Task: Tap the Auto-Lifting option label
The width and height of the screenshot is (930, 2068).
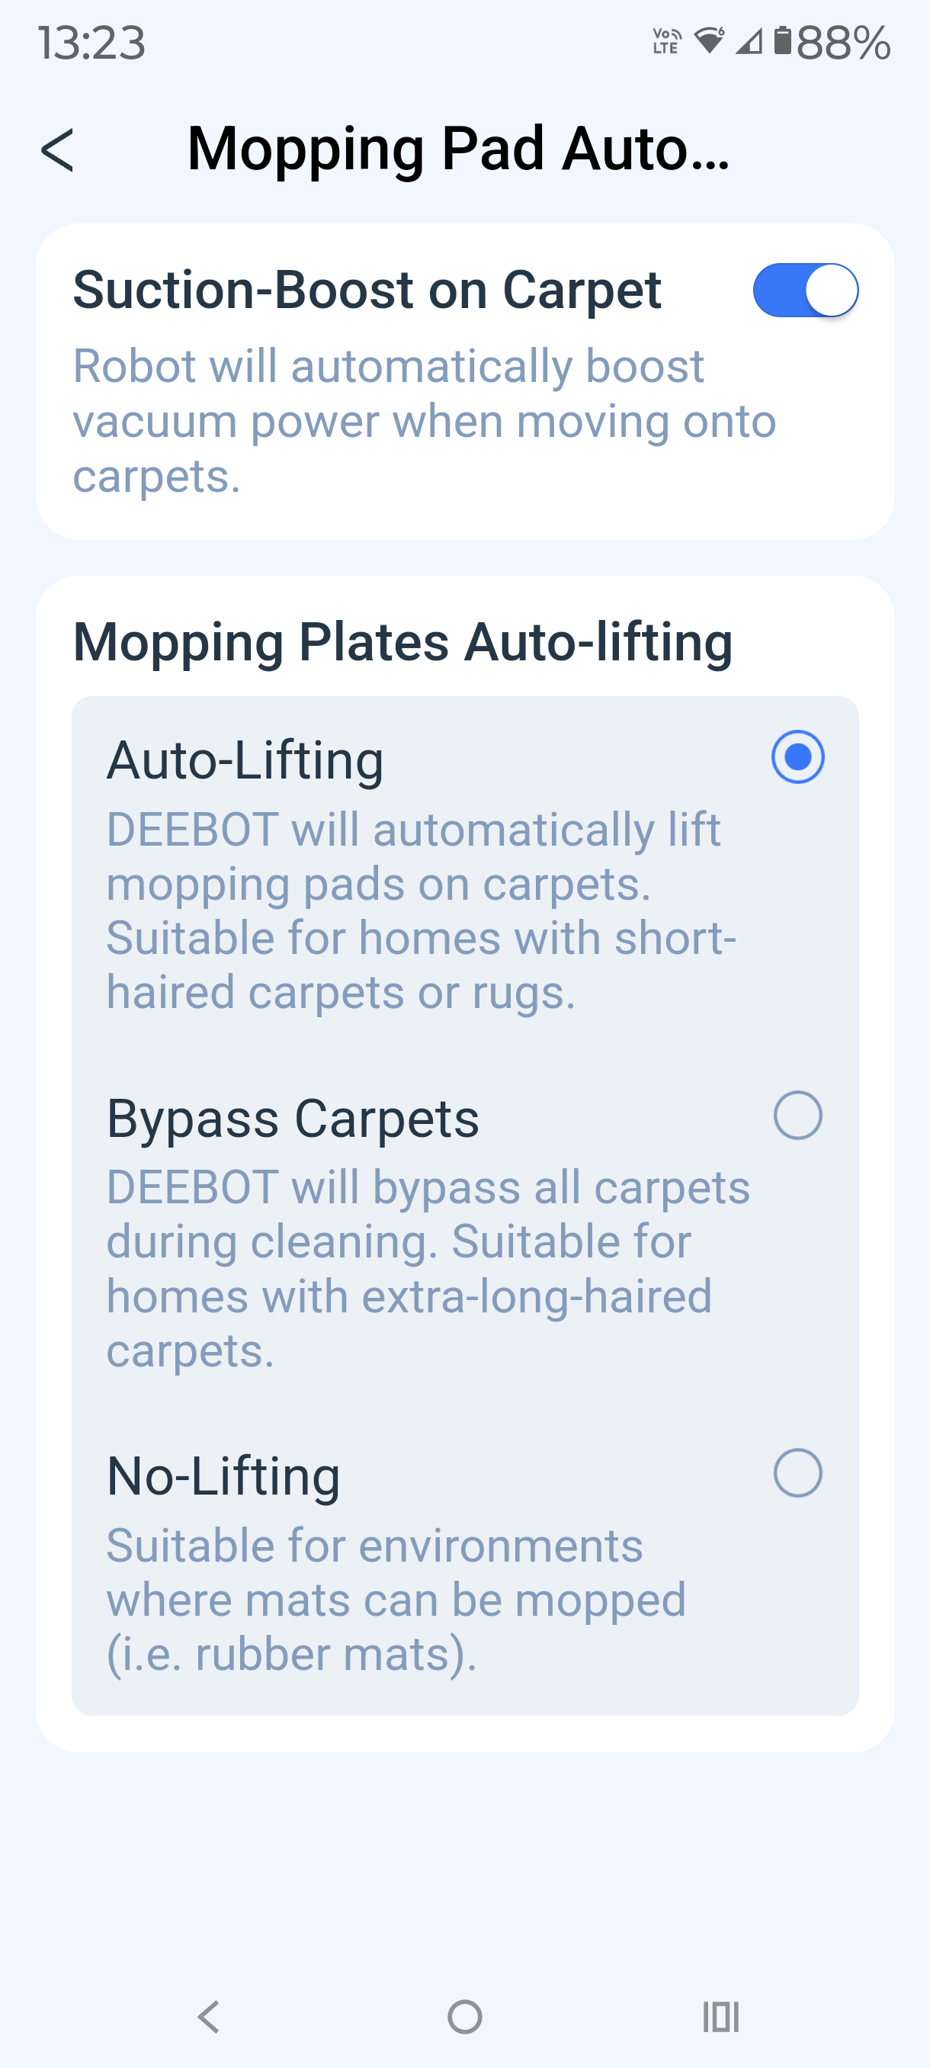Action: 245,759
